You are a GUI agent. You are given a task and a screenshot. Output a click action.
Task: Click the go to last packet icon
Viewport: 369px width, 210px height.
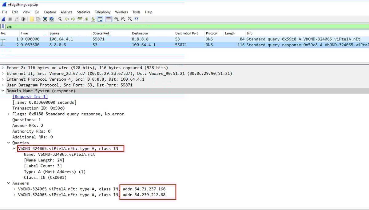point(93,19)
